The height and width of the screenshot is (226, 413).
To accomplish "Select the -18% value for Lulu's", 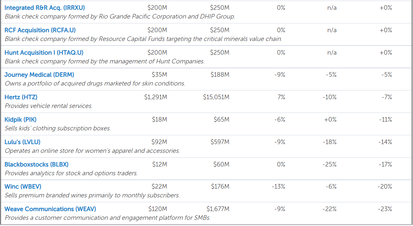I will click(x=330, y=142).
